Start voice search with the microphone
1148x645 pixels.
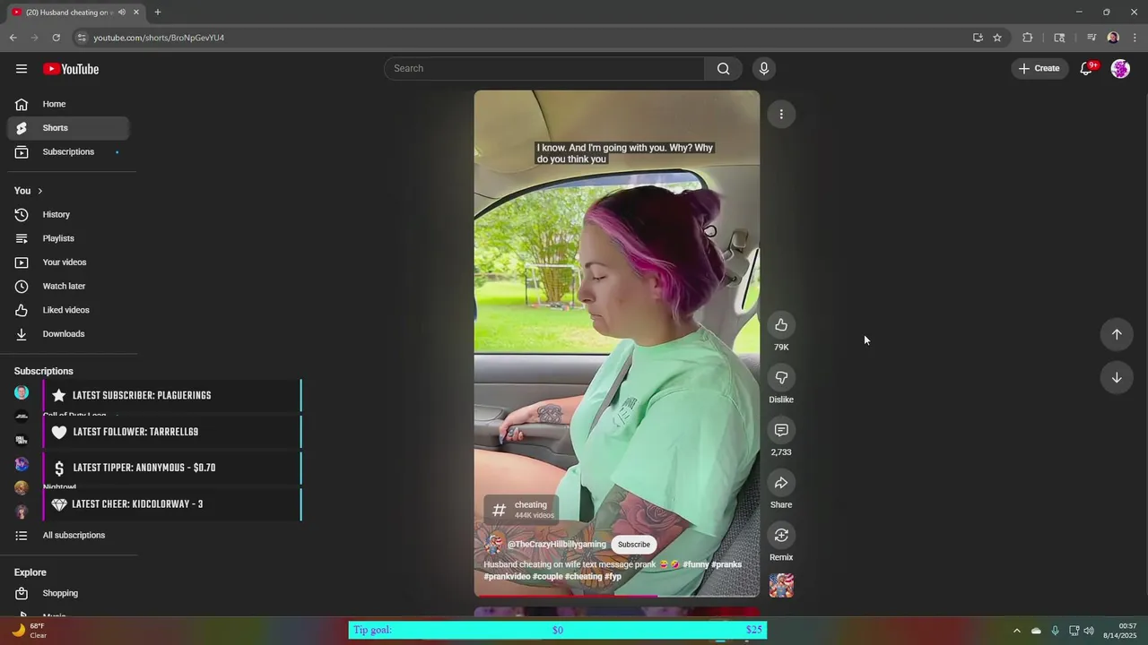pyautogui.click(x=764, y=69)
